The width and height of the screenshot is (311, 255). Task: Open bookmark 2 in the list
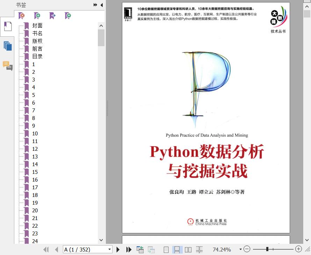click(x=34, y=72)
